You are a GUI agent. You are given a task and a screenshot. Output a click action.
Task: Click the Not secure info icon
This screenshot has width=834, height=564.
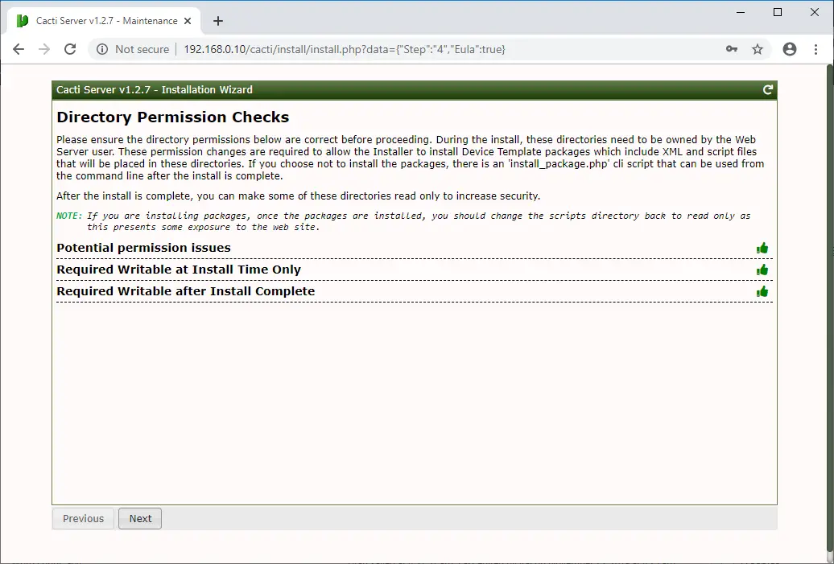click(x=101, y=49)
